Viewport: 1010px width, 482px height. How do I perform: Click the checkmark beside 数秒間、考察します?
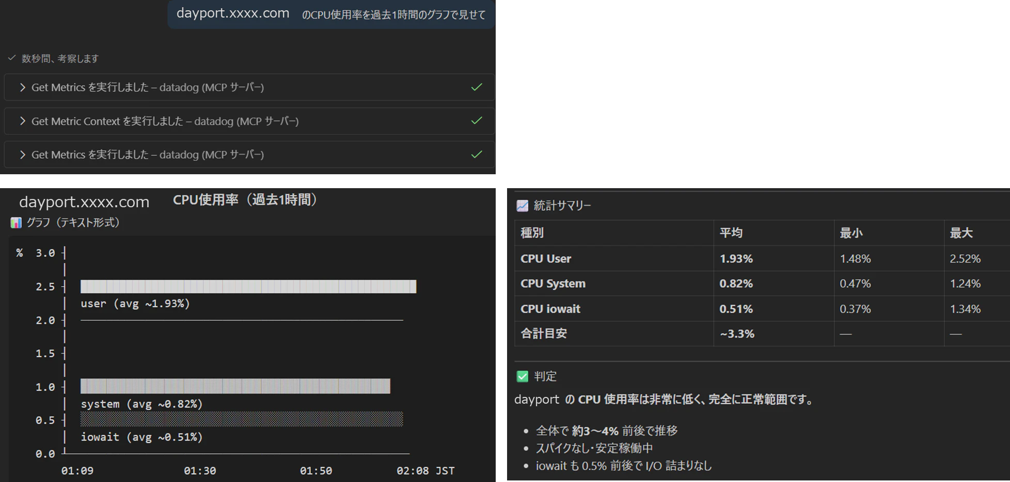12,58
